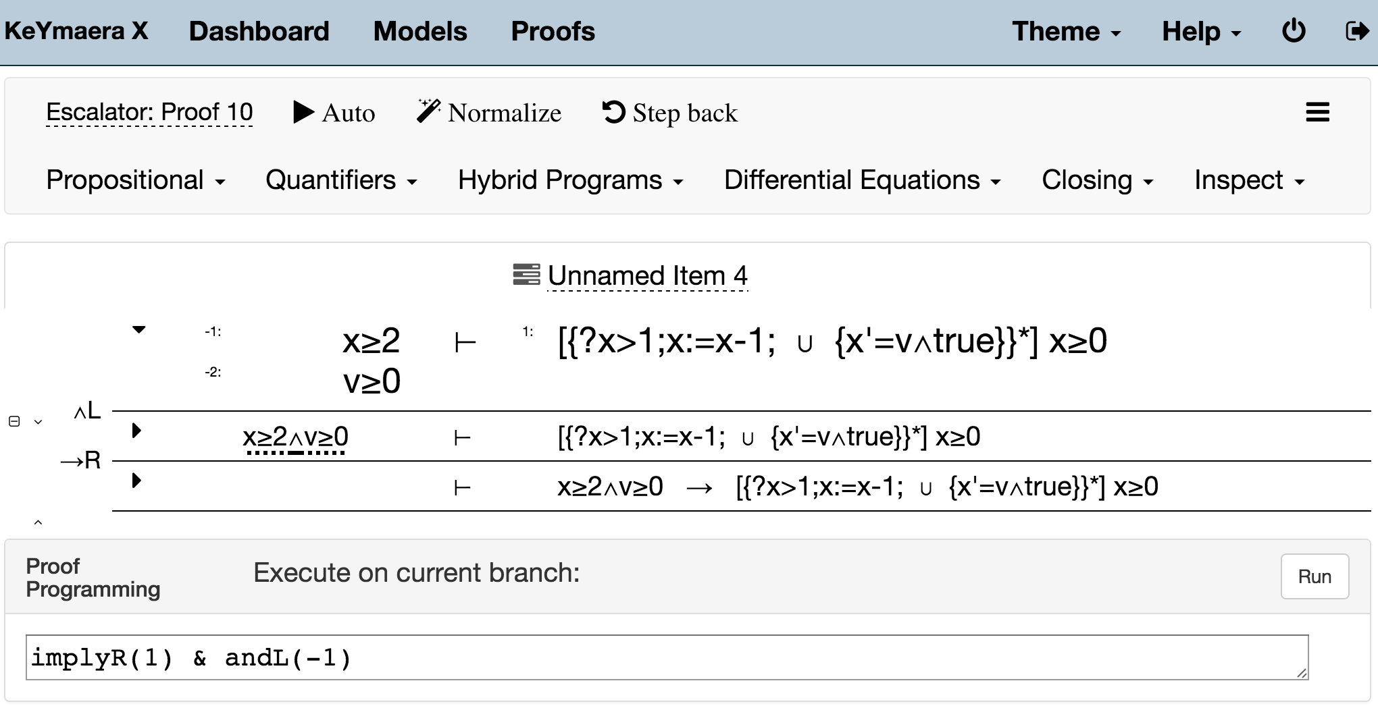Click the Escalator: Proof 10 link
Image resolution: width=1378 pixels, height=706 pixels.
coord(149,112)
